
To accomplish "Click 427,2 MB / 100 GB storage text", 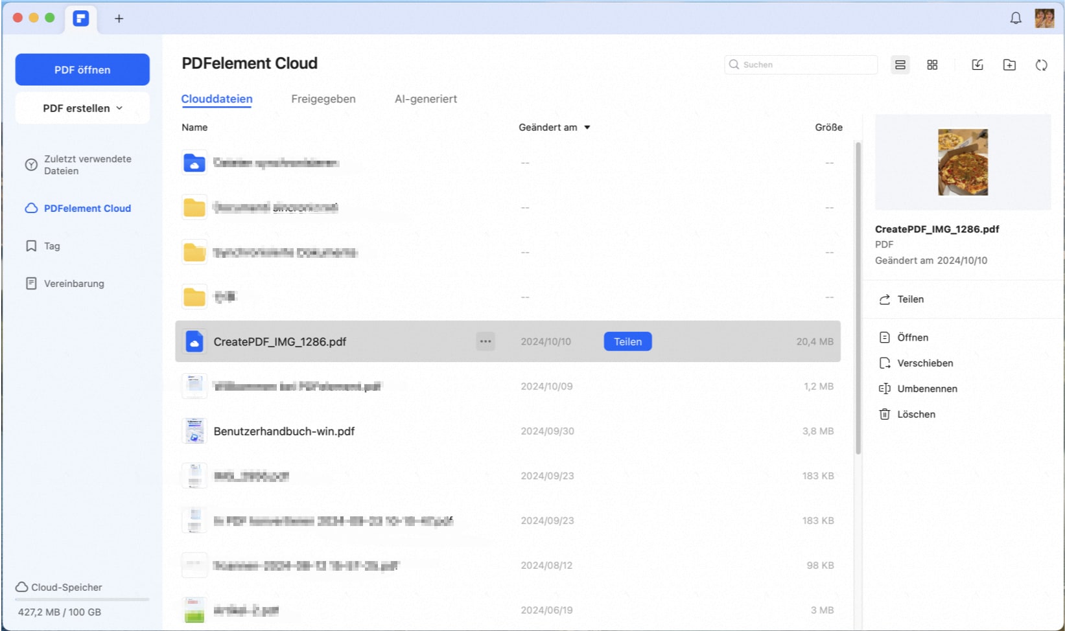I will [60, 612].
